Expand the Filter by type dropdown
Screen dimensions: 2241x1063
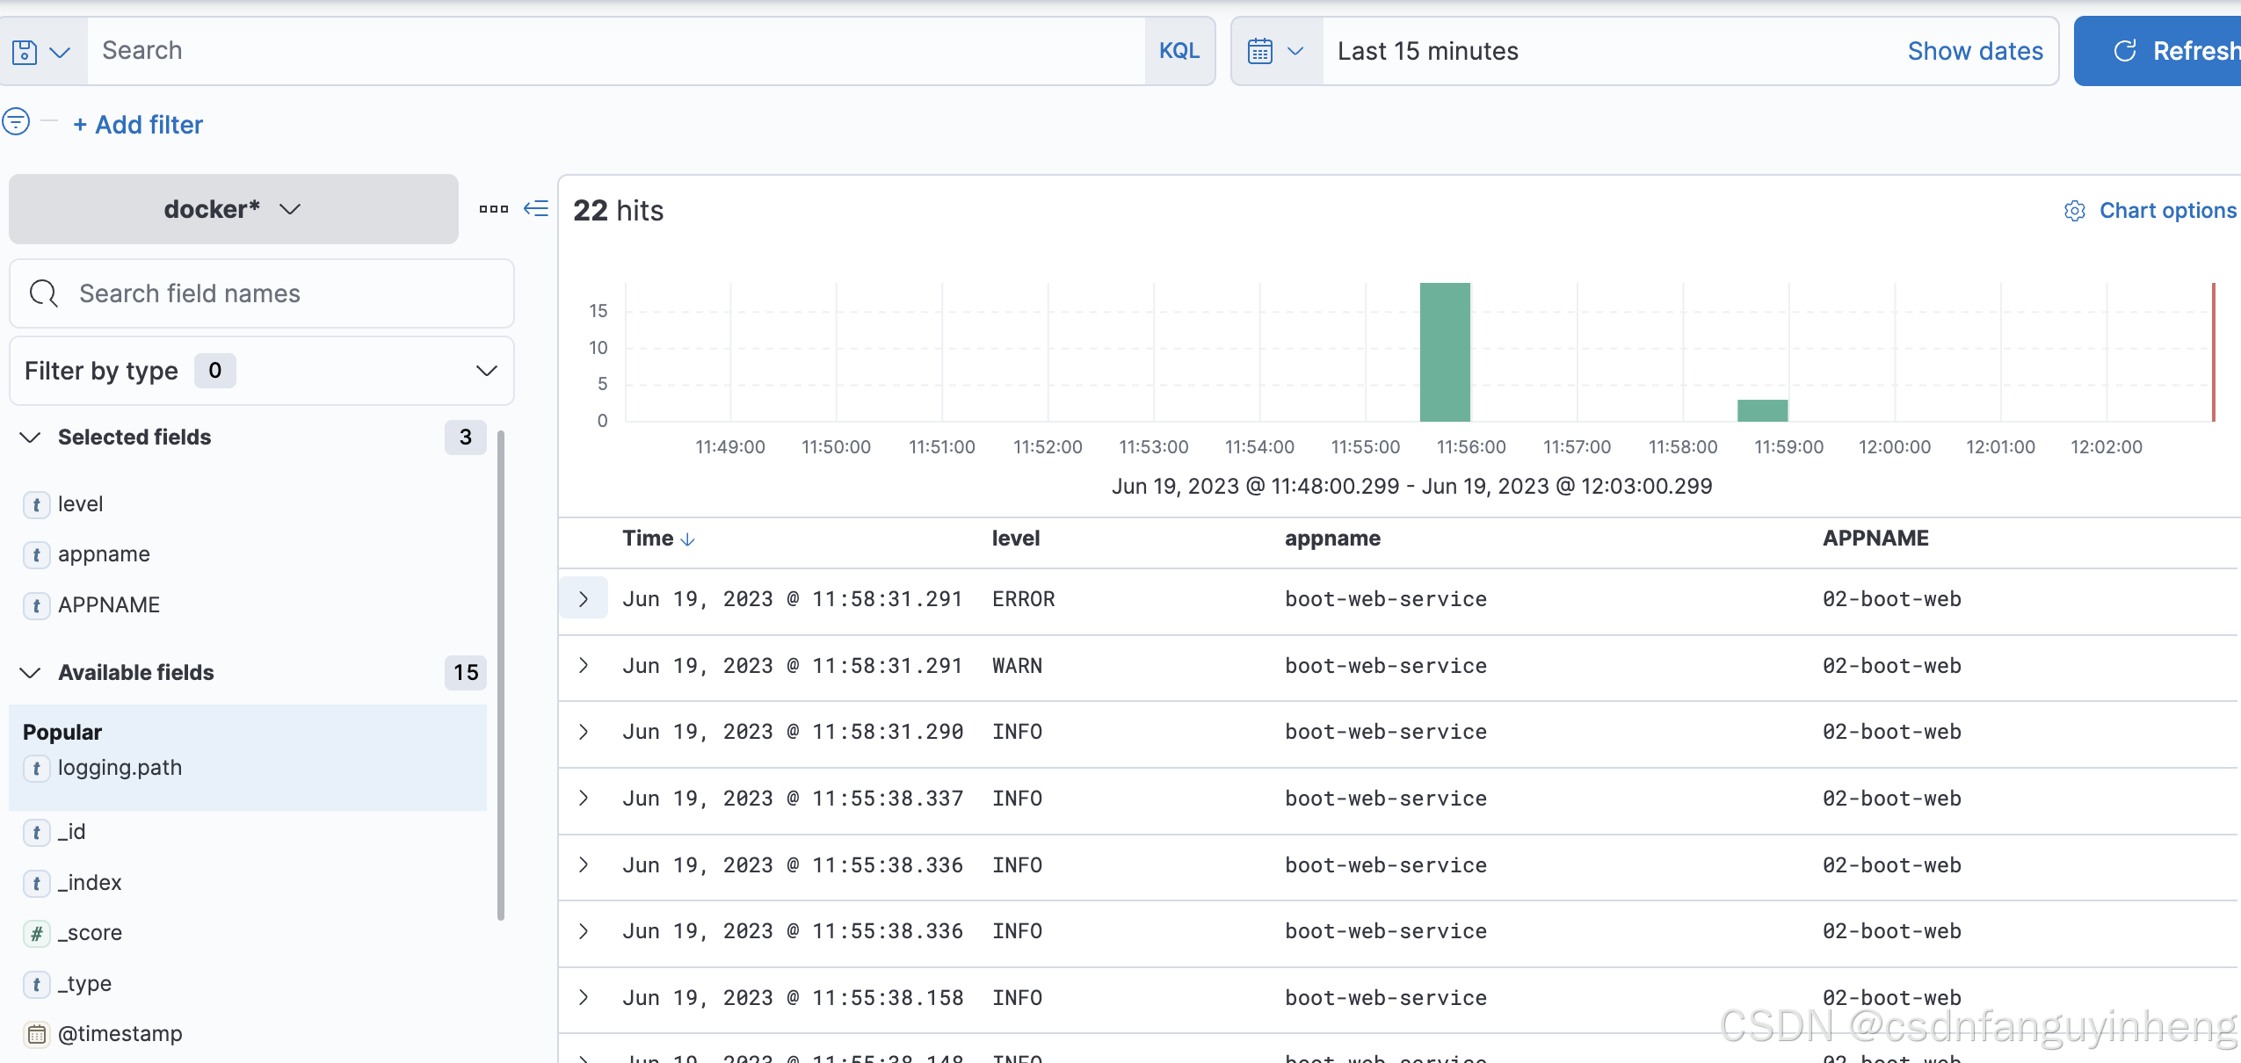point(261,371)
